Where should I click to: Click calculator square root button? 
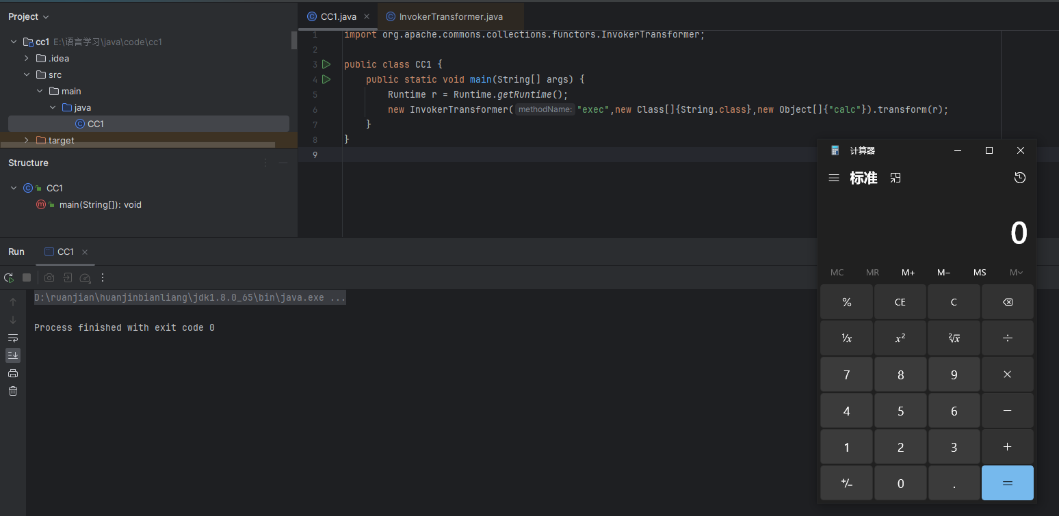(954, 338)
